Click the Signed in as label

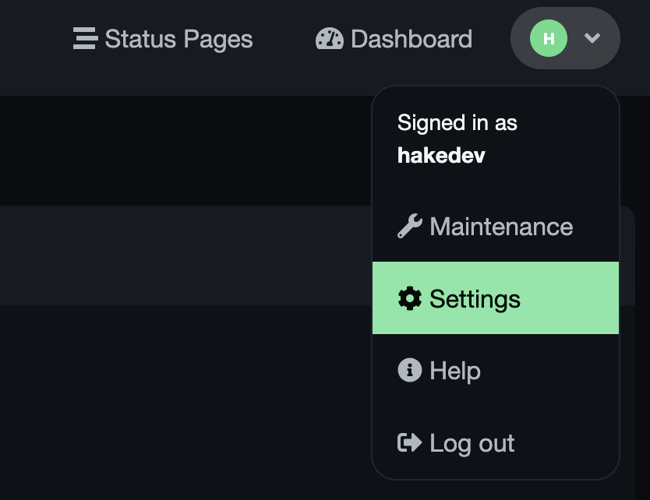point(457,122)
